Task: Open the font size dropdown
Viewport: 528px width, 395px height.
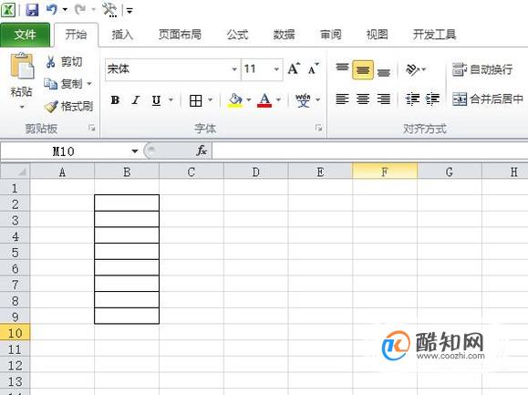Action: click(x=276, y=69)
